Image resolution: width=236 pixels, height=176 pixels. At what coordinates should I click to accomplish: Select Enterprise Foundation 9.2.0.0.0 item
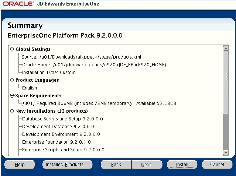56,142
